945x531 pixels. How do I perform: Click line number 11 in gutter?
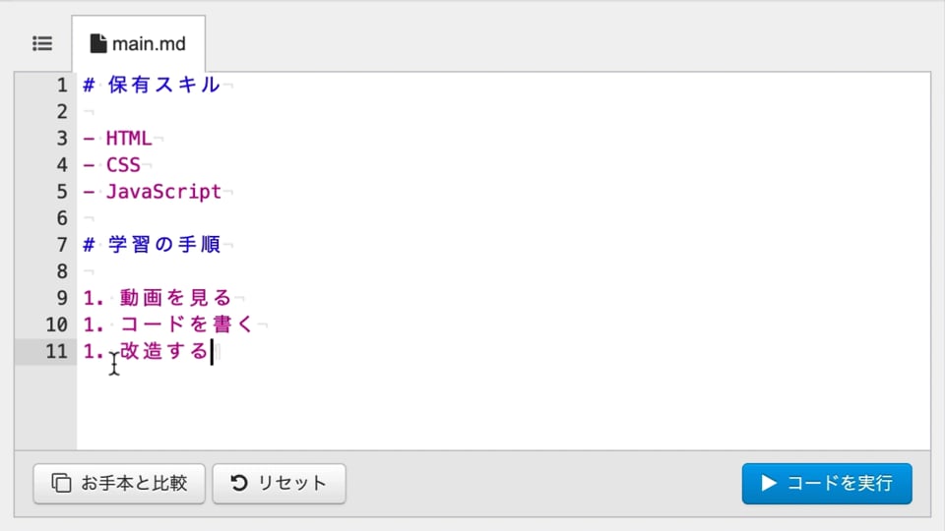coord(57,351)
